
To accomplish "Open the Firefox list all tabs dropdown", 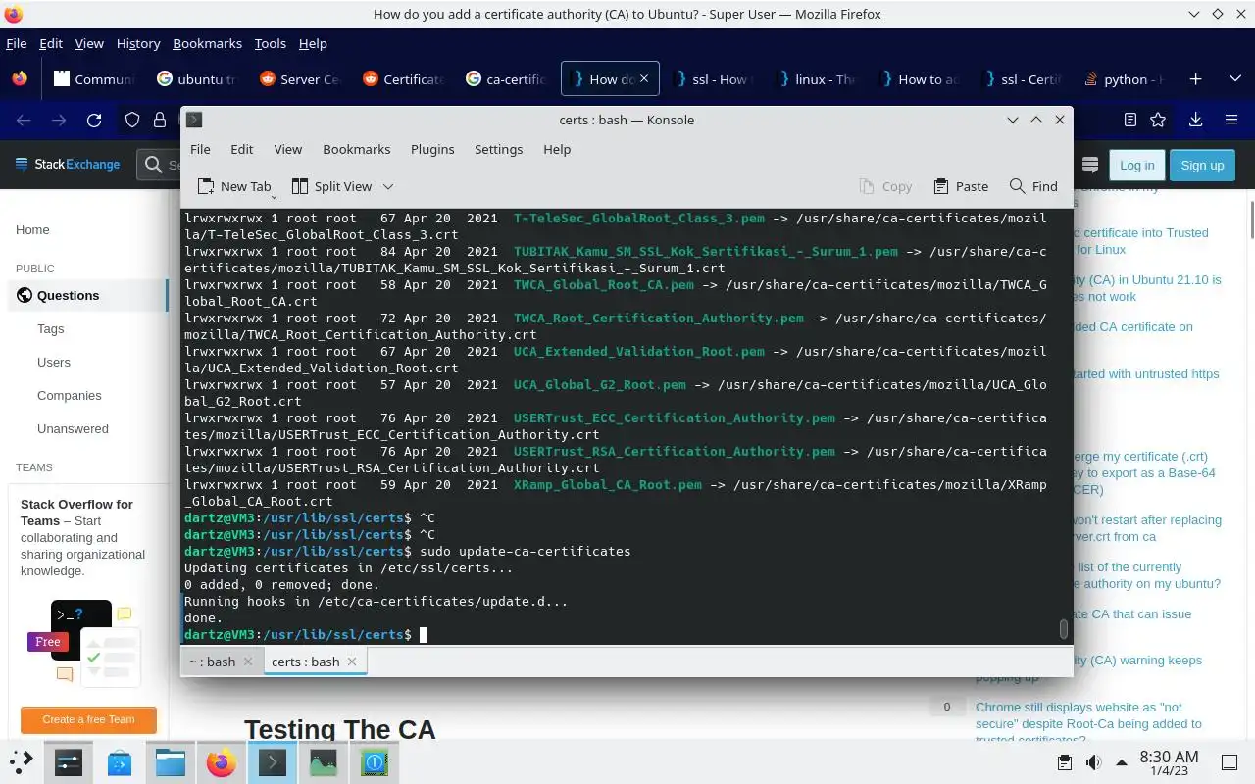I will (x=1233, y=79).
